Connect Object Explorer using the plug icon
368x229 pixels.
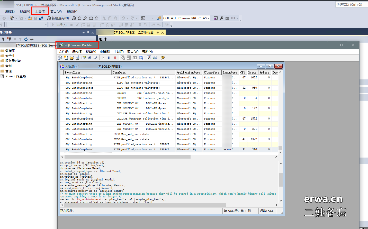coord(3,39)
